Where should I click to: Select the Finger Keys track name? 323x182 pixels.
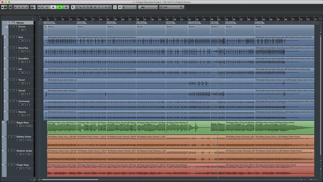23,165
